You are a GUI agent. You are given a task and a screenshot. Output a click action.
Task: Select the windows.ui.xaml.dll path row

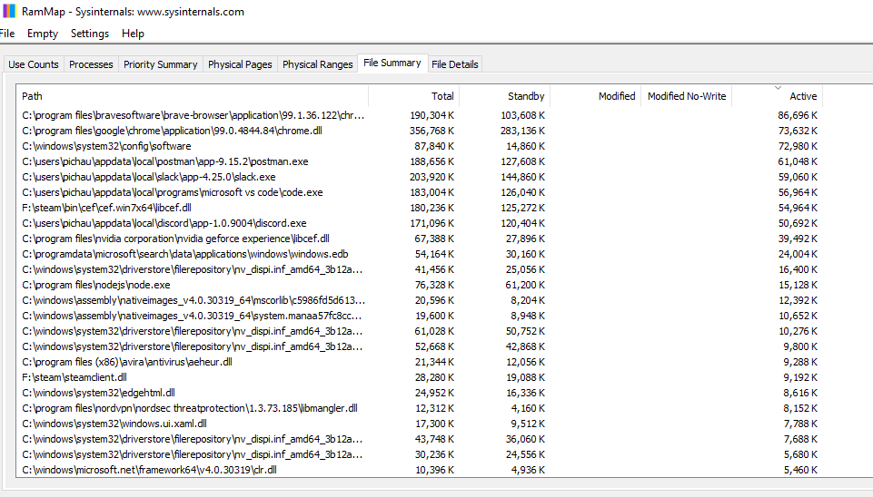click(x=114, y=424)
